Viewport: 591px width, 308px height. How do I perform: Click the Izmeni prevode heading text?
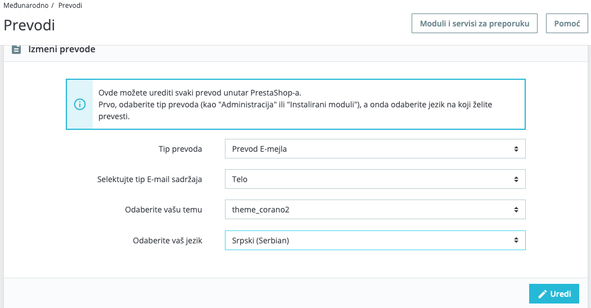pos(62,49)
